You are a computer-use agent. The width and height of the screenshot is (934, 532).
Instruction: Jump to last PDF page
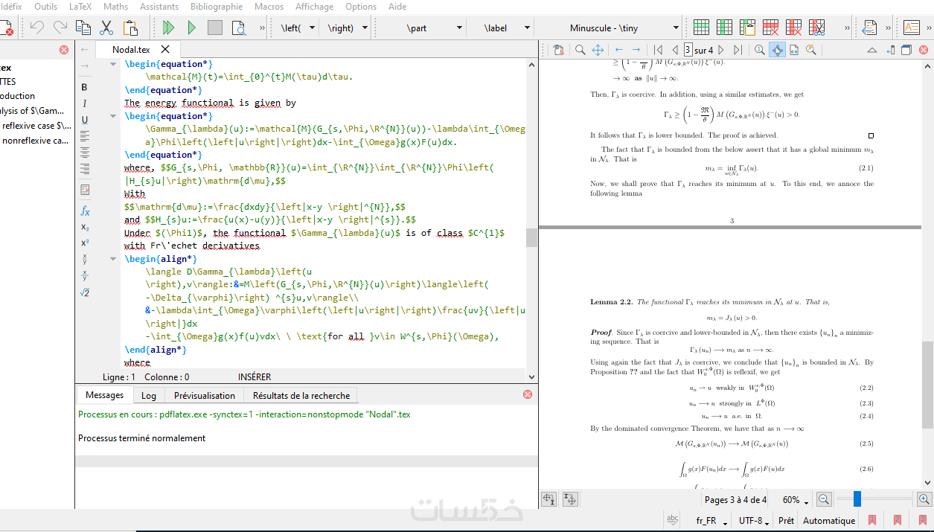[738, 50]
